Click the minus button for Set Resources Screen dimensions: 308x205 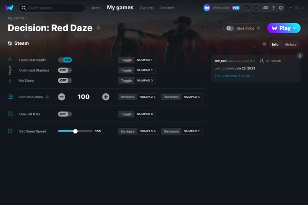click(x=62, y=97)
